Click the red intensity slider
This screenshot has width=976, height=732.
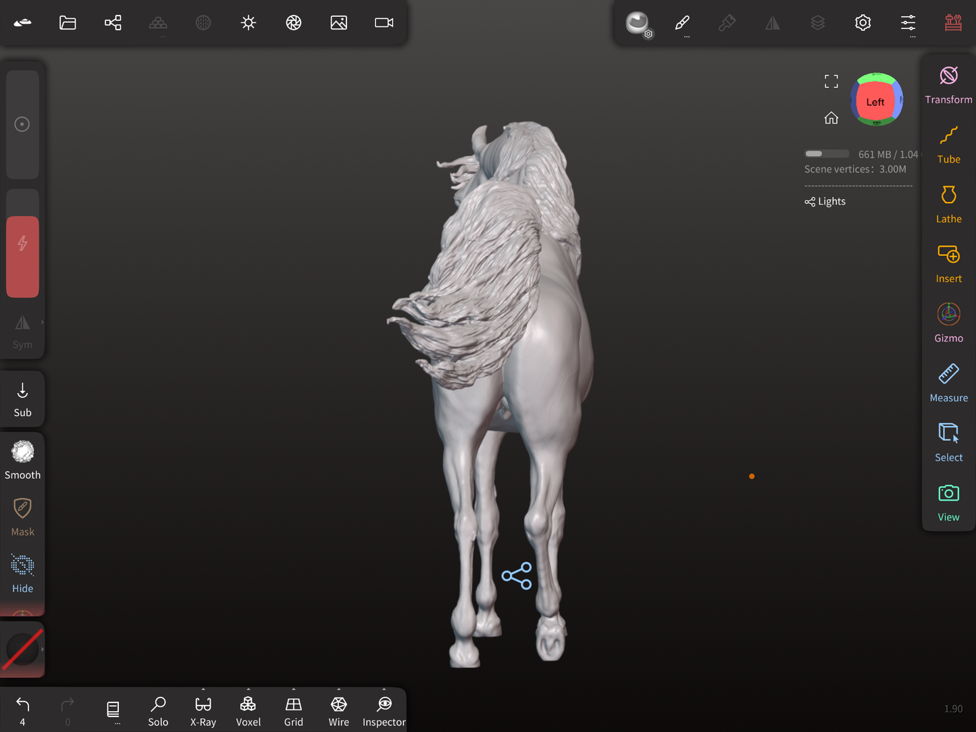(22, 257)
